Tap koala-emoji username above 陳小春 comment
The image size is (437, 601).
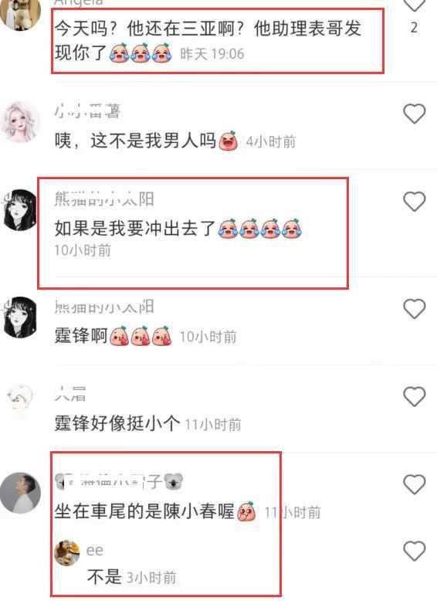point(119,481)
